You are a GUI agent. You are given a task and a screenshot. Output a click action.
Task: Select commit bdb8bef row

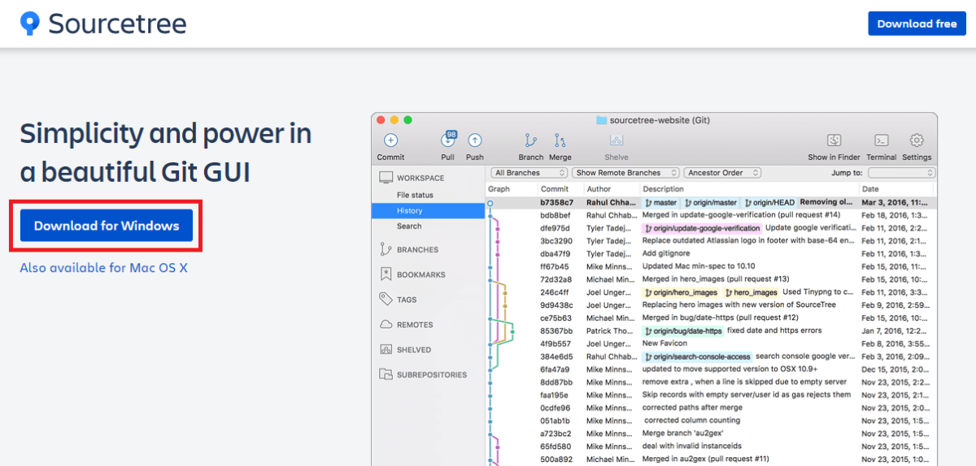[x=711, y=215]
